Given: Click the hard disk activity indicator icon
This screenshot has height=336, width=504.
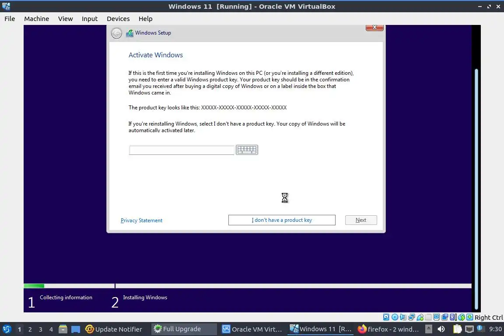Looking at the screenshot, I should pos(386,317).
